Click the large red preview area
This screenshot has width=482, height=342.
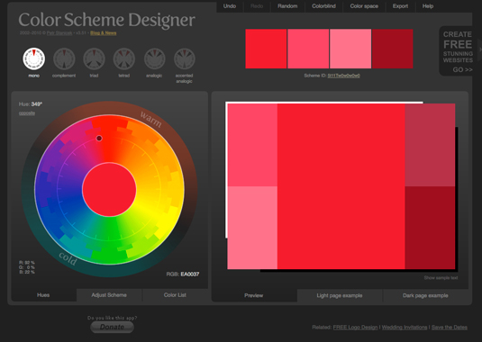coord(341,186)
